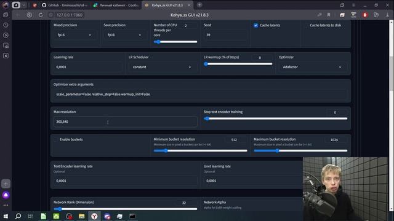The height and width of the screenshot is (221, 394).
Task: Click the play-circle icon in left sidebar
Action: click(x=6, y=36)
